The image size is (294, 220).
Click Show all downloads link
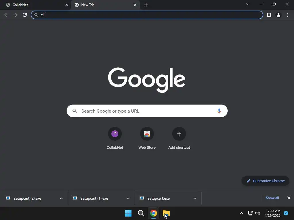[272, 198]
